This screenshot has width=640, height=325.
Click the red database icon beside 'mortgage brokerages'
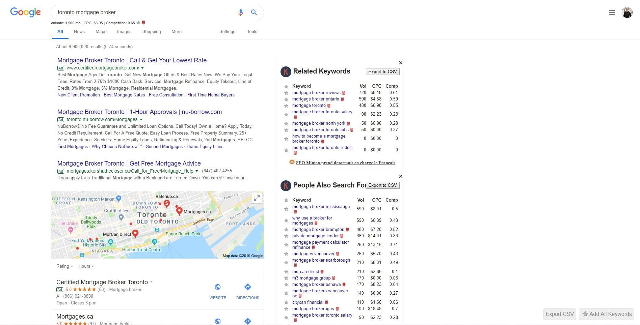pyautogui.click(x=337, y=309)
